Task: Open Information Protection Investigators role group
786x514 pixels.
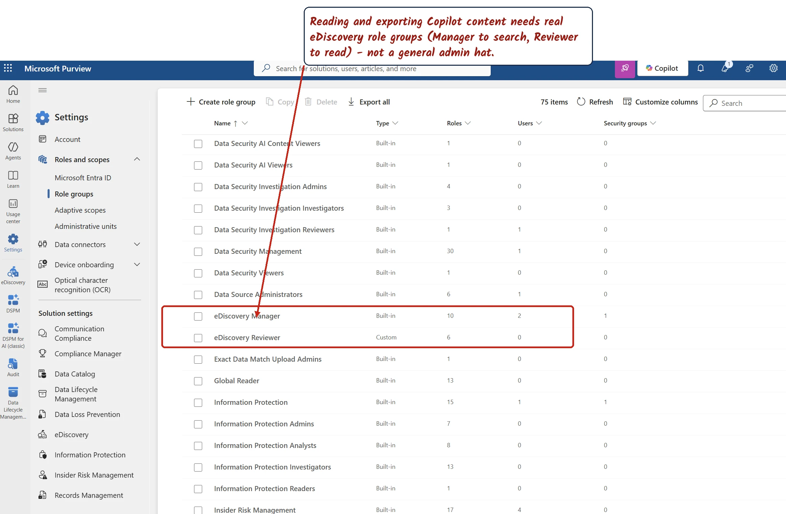Action: tap(272, 467)
